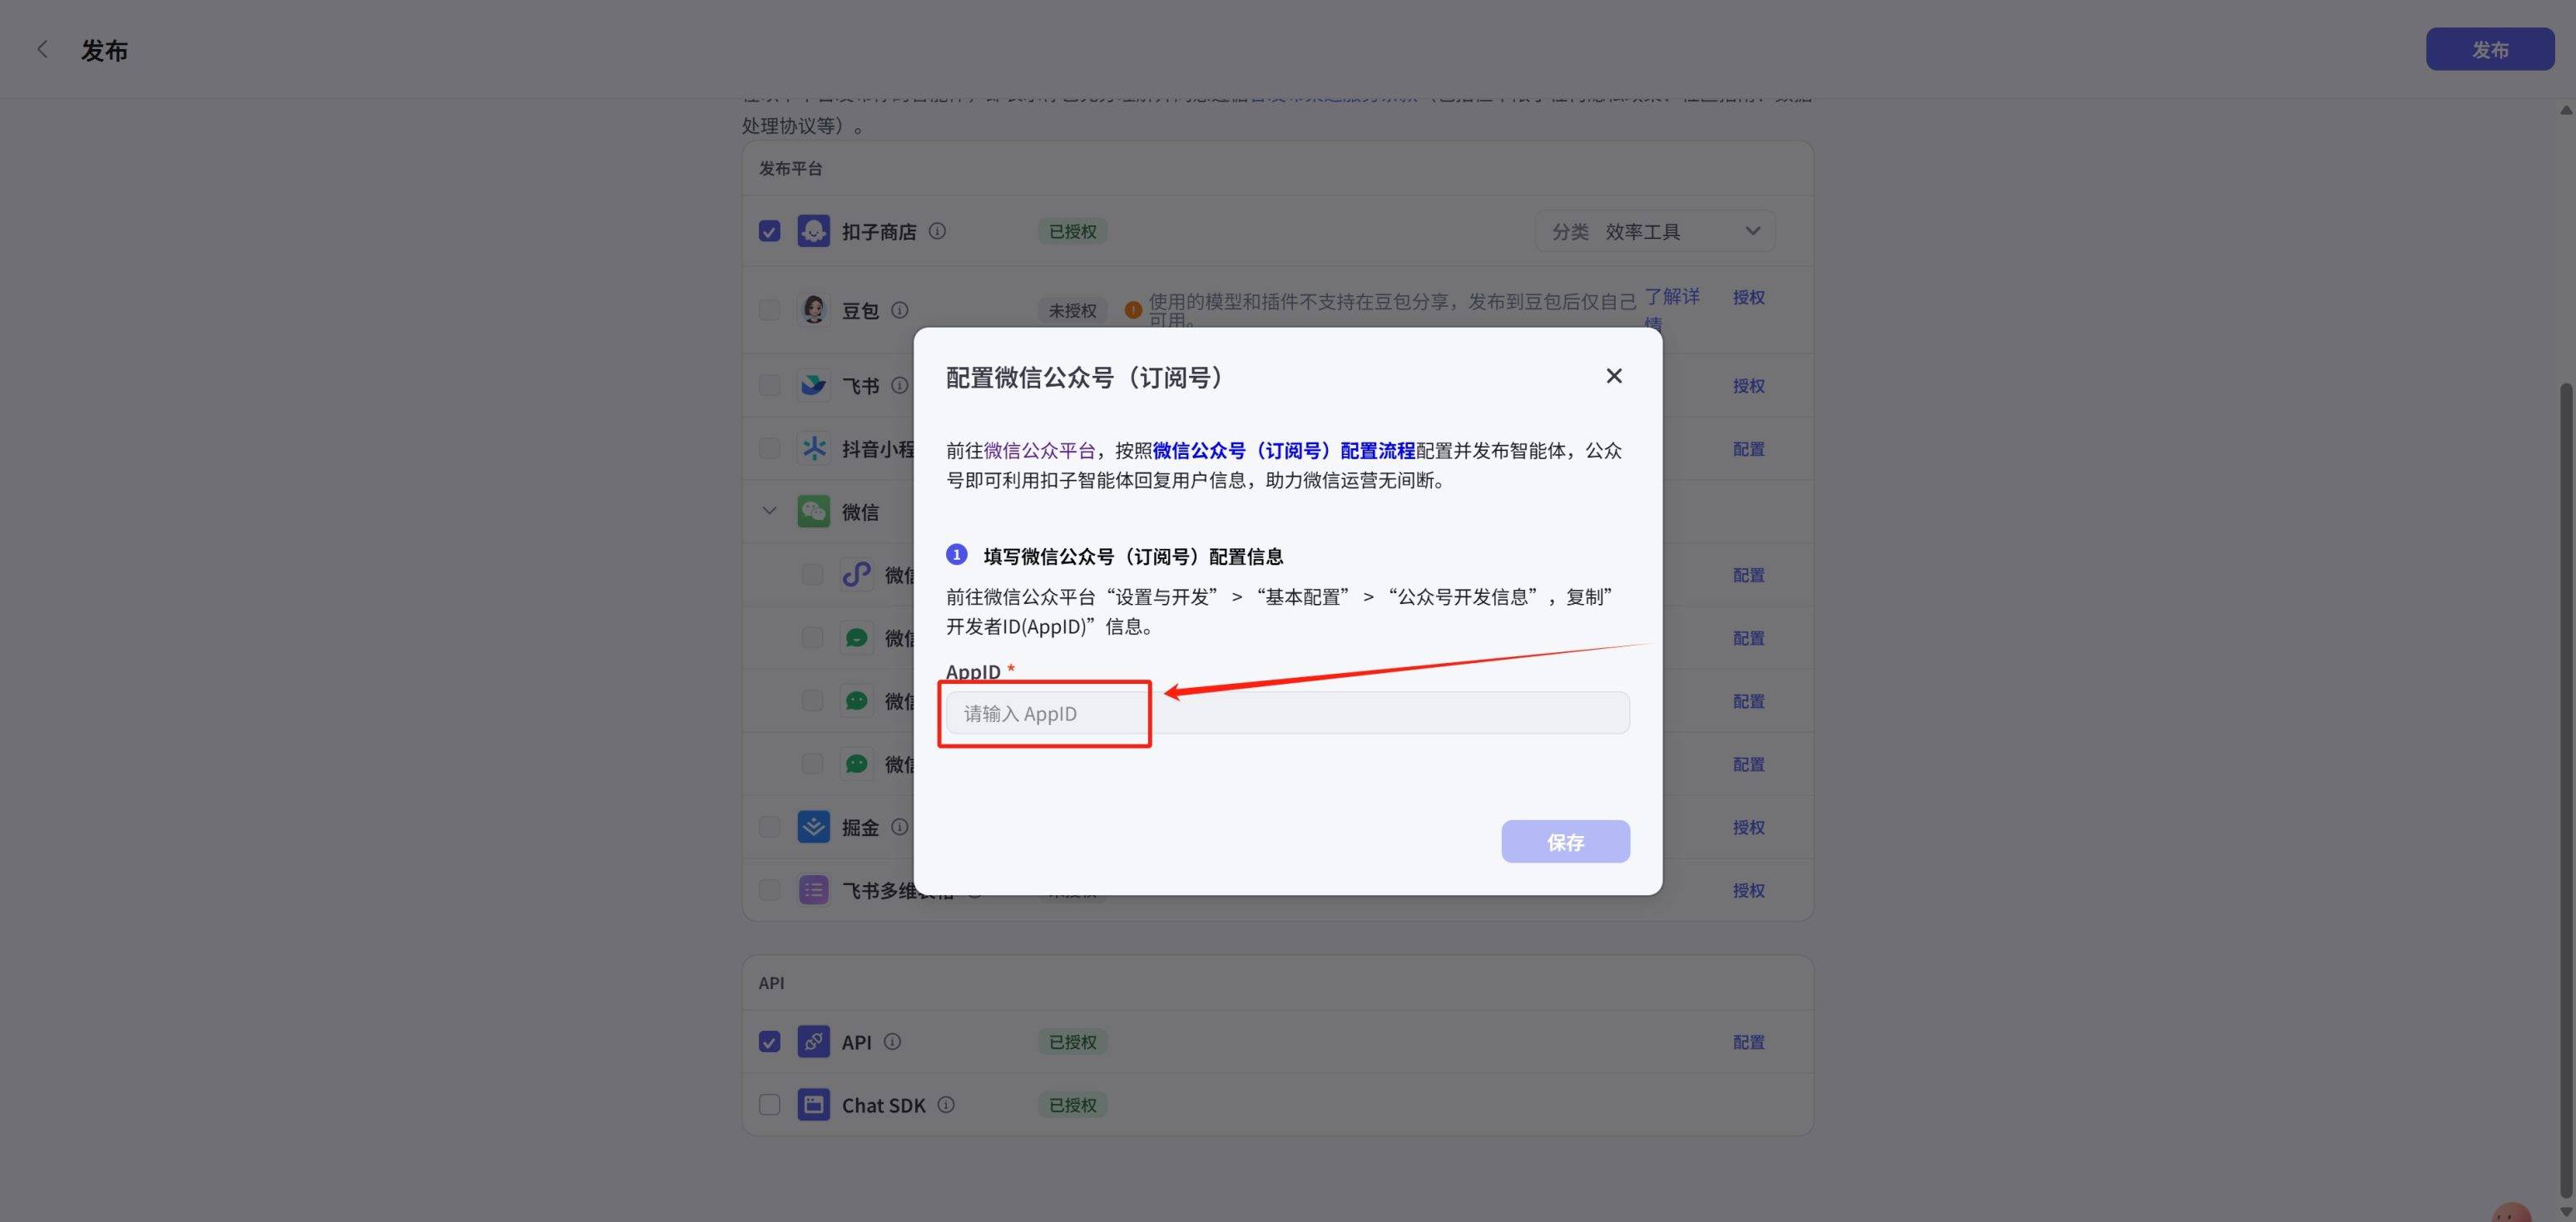Click the 保存 button in dialog
The height and width of the screenshot is (1222, 2576).
(1564, 842)
